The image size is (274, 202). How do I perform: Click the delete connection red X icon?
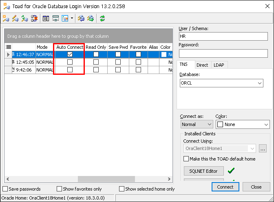tap(34, 18)
